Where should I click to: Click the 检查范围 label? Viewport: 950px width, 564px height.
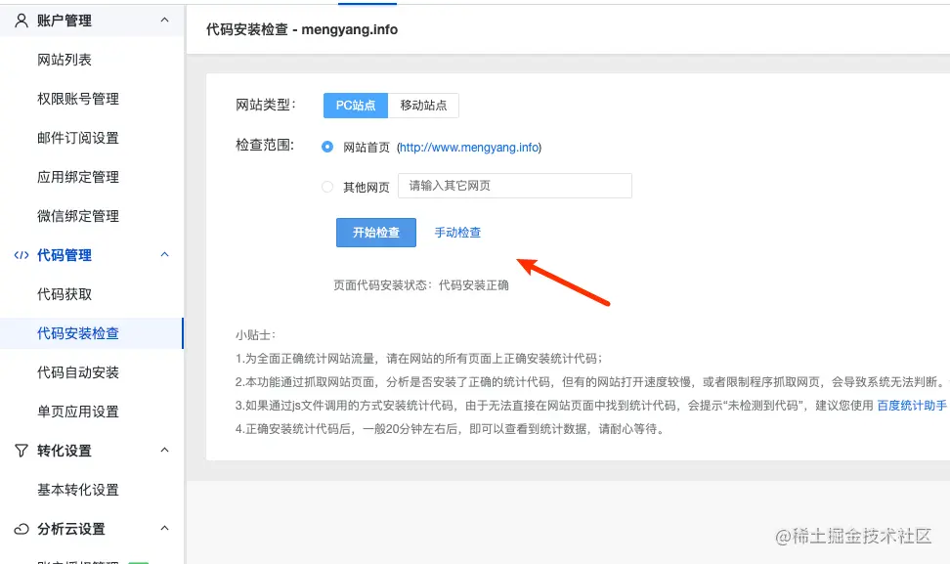(266, 146)
